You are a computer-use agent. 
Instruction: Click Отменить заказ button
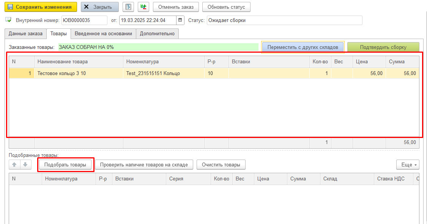click(176, 7)
